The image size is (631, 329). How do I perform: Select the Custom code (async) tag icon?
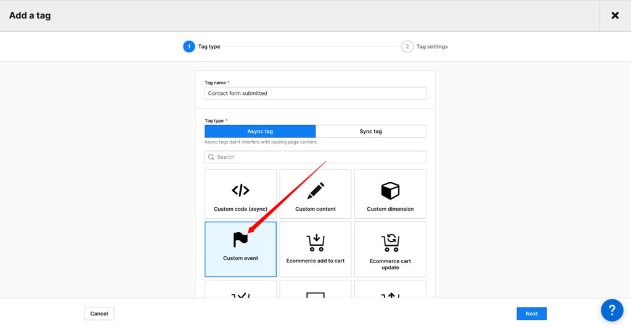click(240, 190)
